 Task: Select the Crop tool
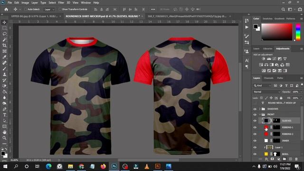tap(4, 46)
